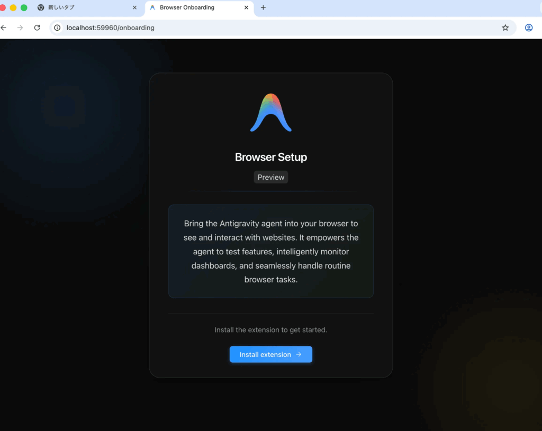View site information for localhost
The height and width of the screenshot is (431, 542).
58,27
